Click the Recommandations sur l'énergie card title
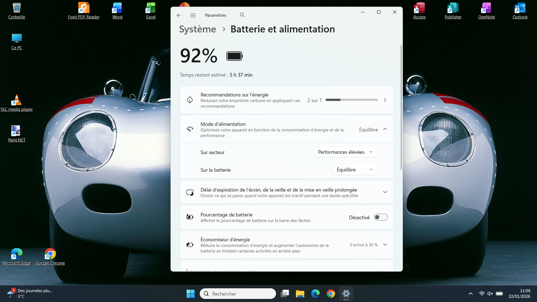 [234, 95]
